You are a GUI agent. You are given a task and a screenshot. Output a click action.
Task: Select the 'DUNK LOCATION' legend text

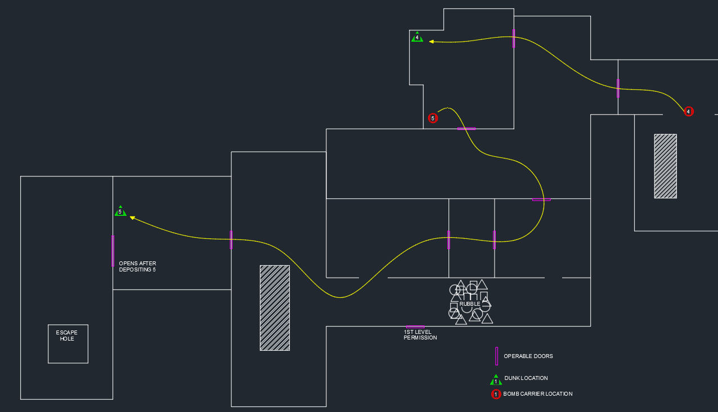tap(526, 378)
